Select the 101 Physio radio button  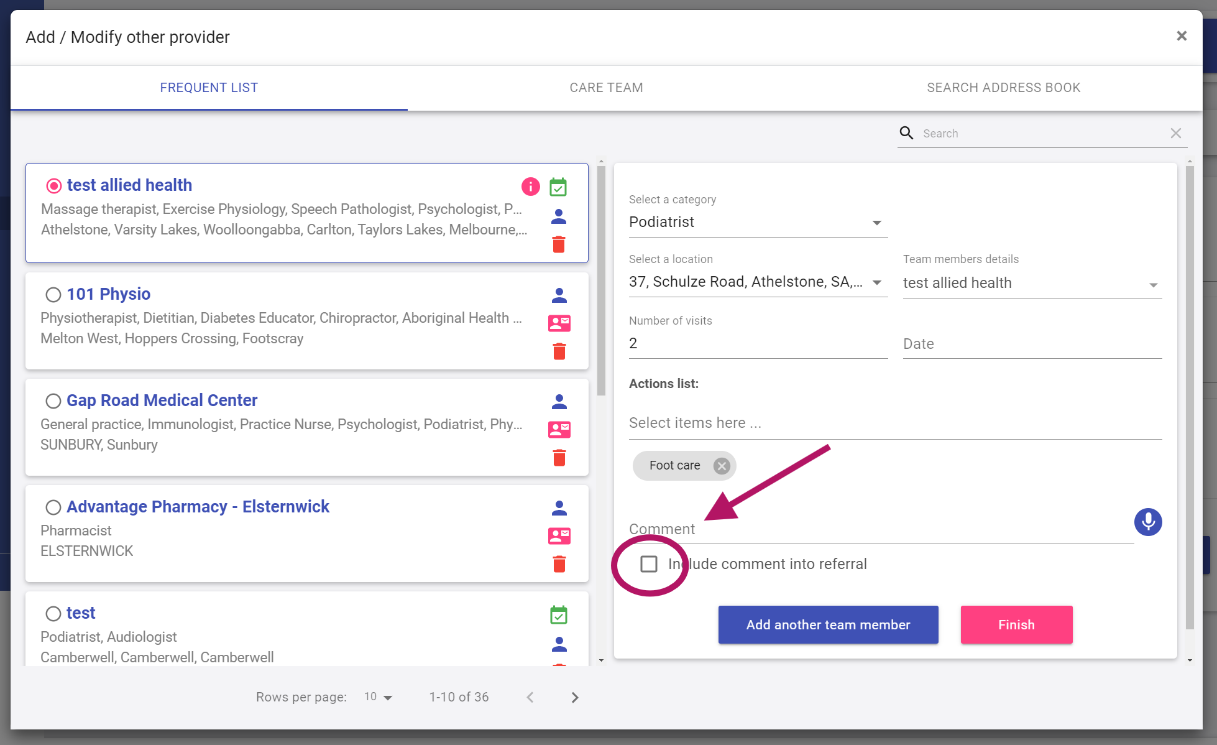tap(53, 294)
